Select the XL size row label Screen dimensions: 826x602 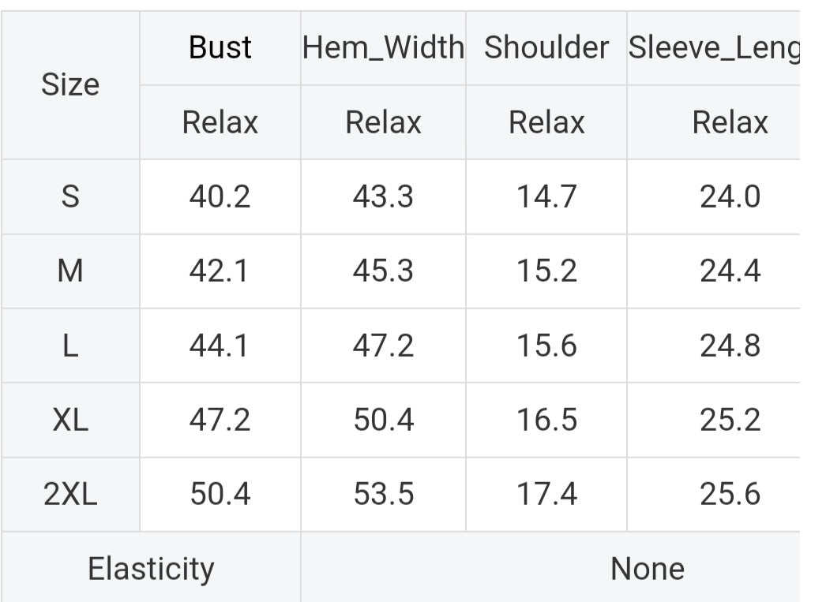tap(70, 420)
